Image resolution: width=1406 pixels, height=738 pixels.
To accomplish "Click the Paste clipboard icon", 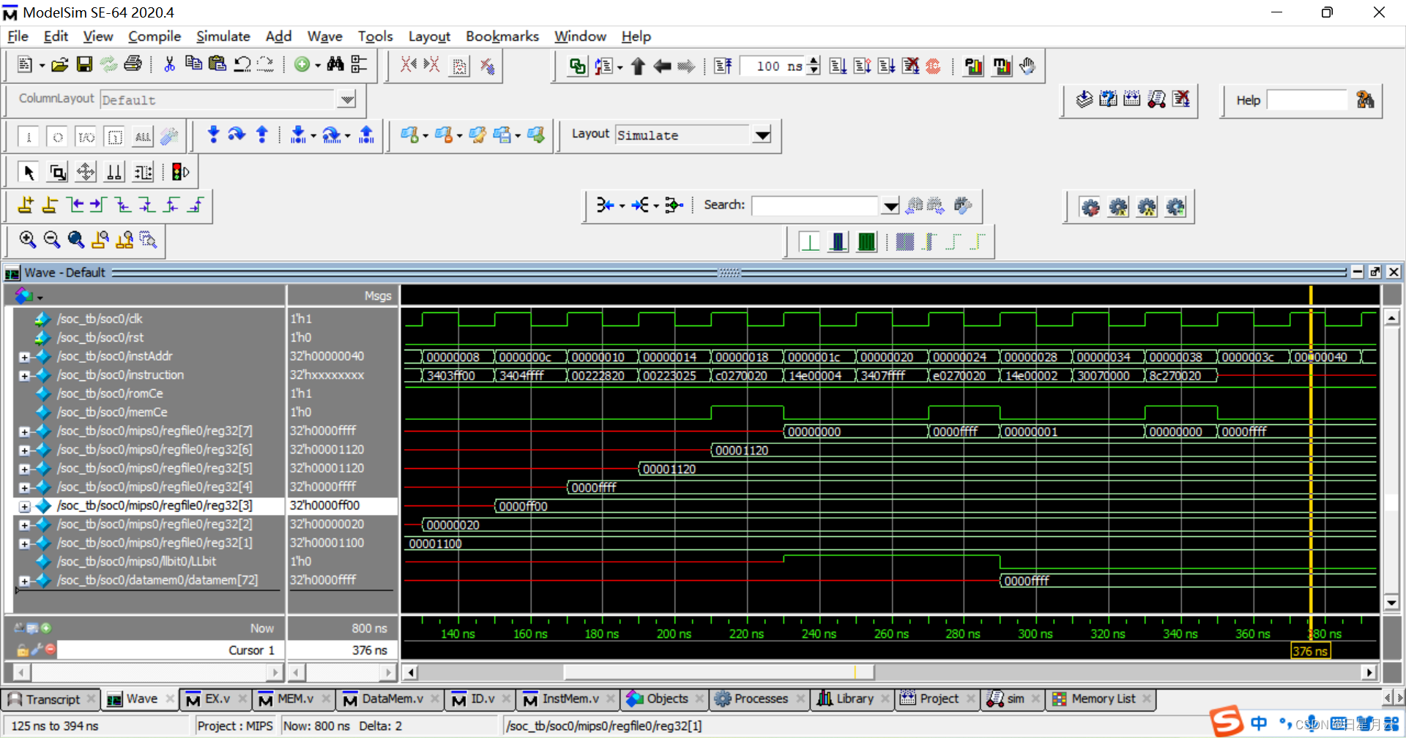I will point(217,64).
